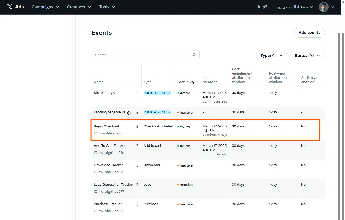Open the جمعية البر ببني يزيد account switcher
The width and height of the screenshot is (345, 220).
(294, 7)
